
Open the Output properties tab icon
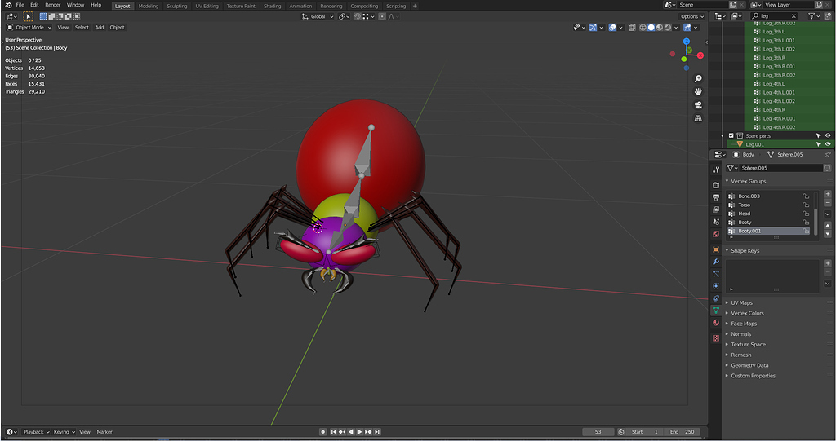pyautogui.click(x=716, y=197)
